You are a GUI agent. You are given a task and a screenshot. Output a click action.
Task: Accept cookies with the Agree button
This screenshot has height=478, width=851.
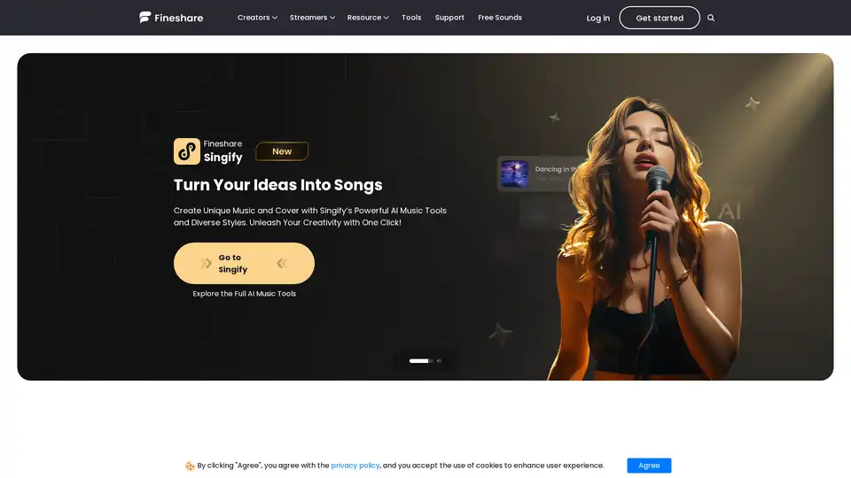tap(649, 466)
